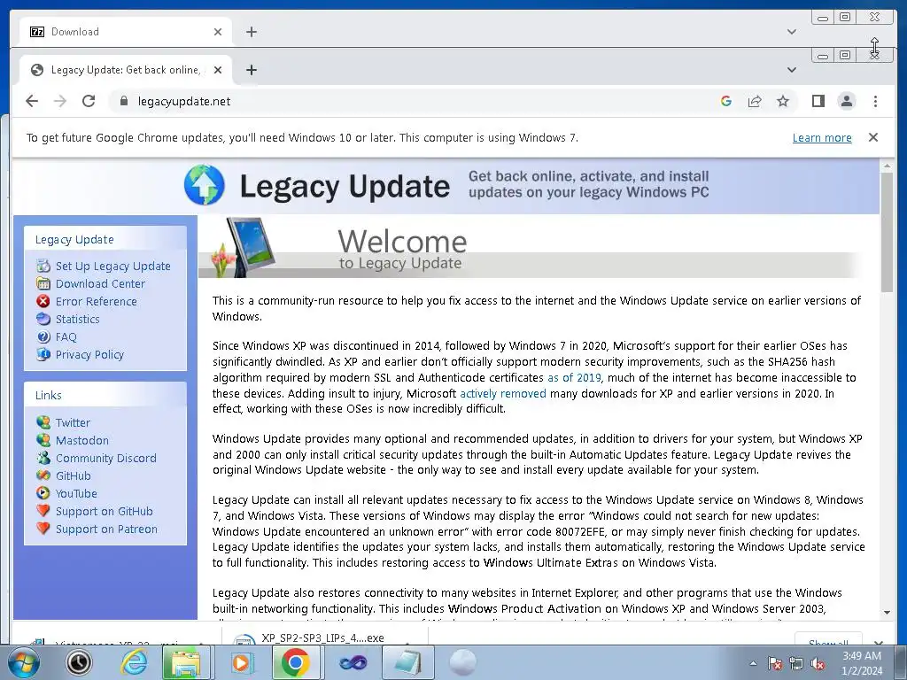Click the Mastodon link icon

pos(43,440)
